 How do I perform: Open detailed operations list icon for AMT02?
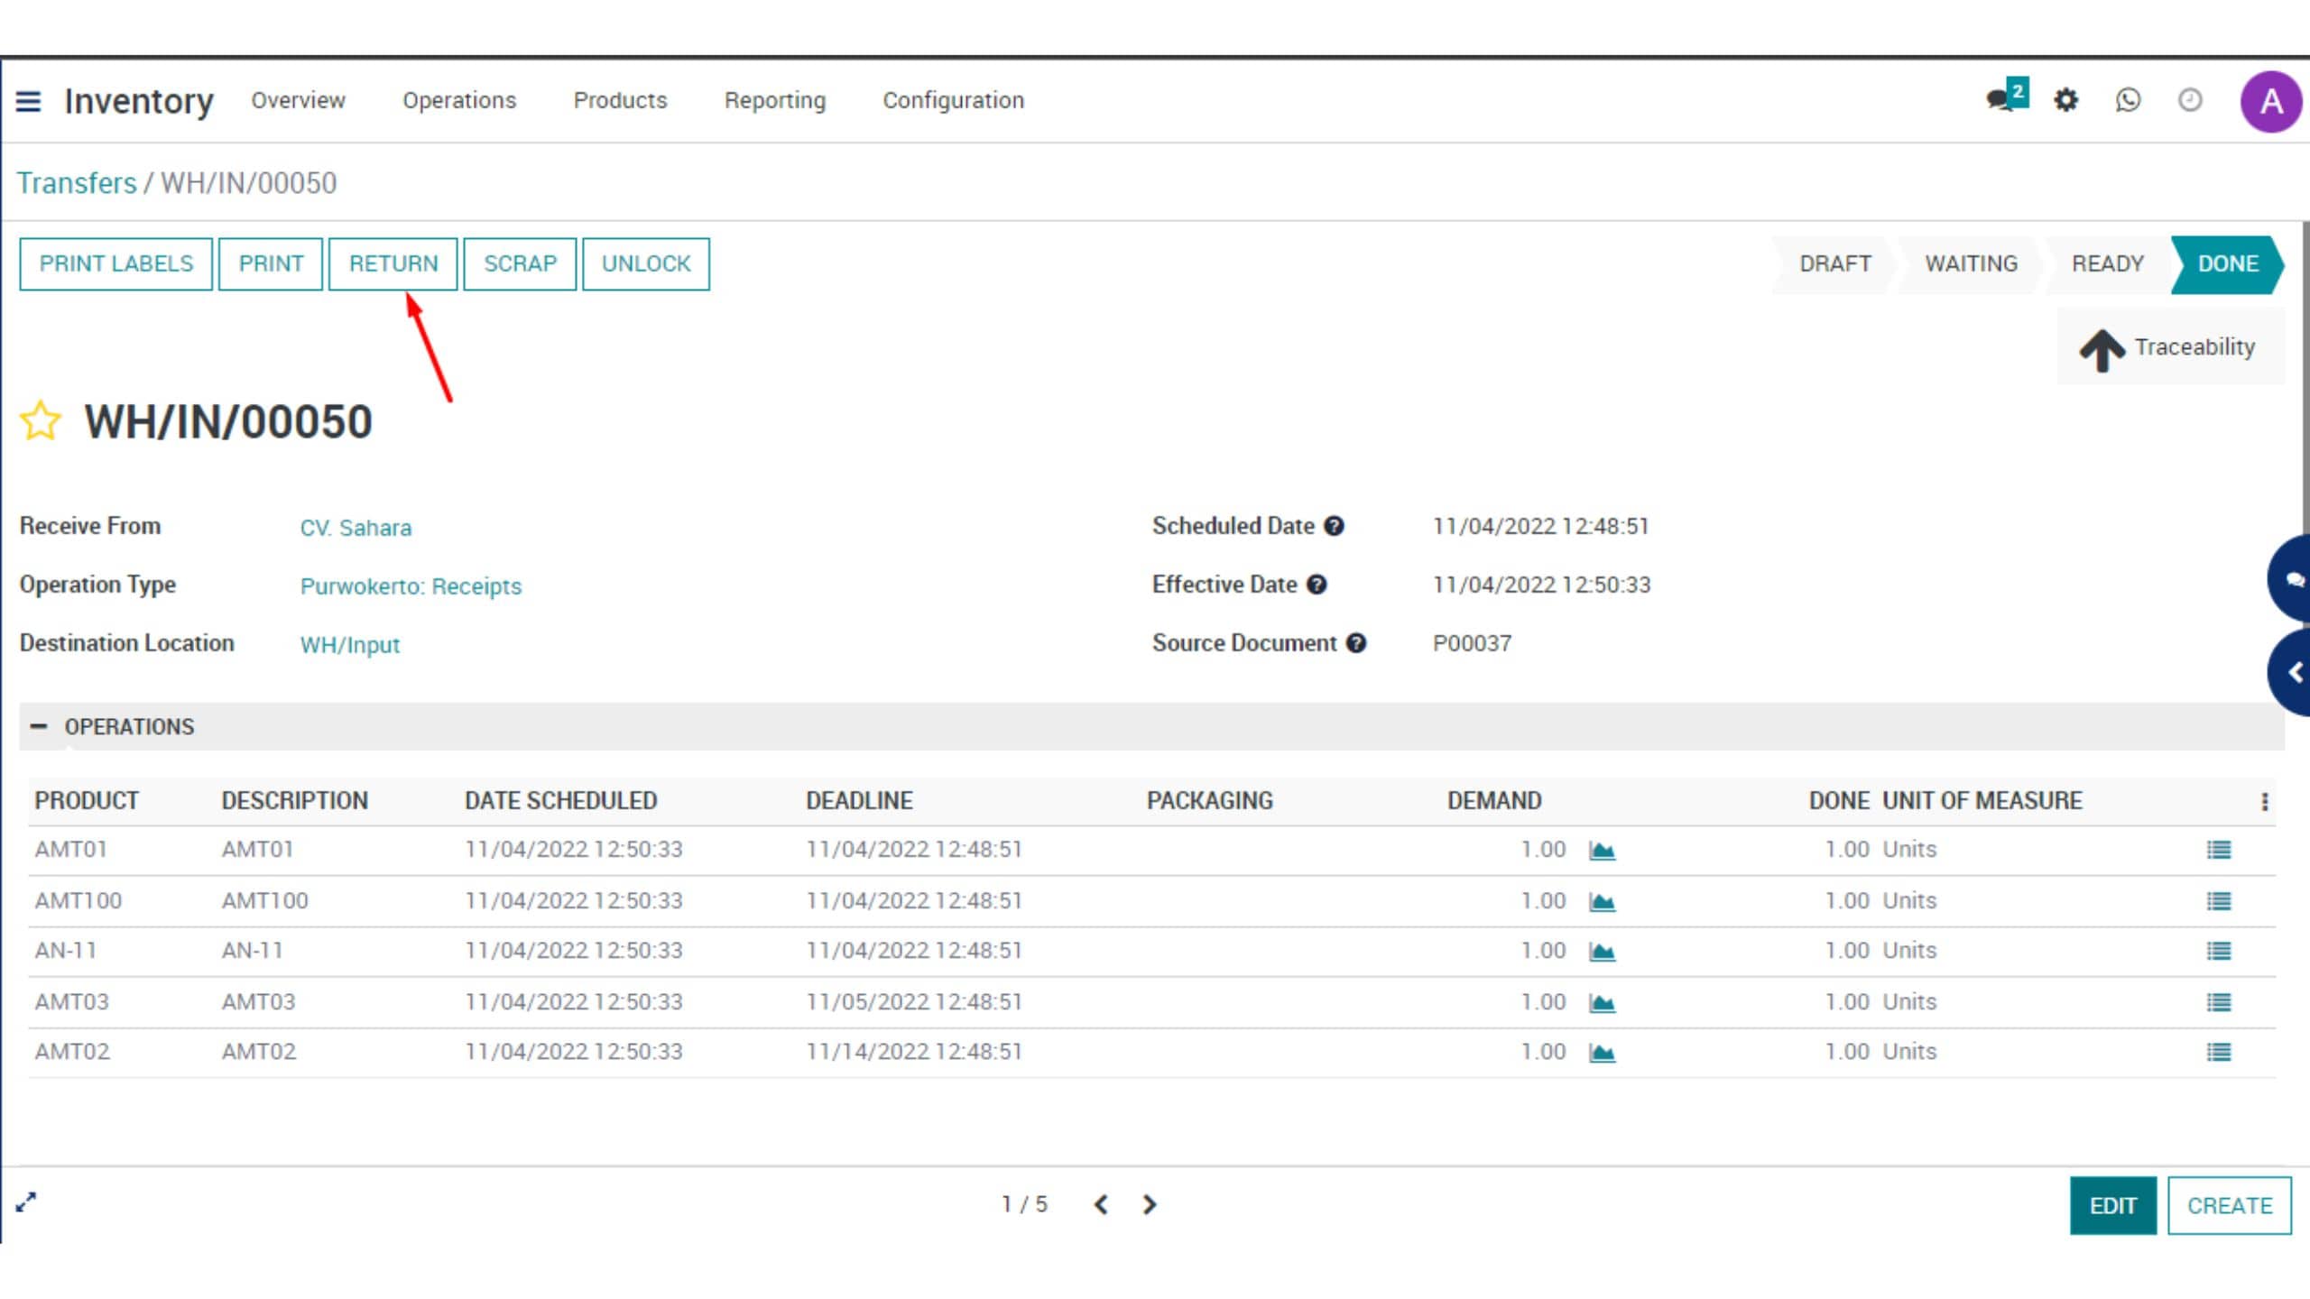click(x=2219, y=1052)
